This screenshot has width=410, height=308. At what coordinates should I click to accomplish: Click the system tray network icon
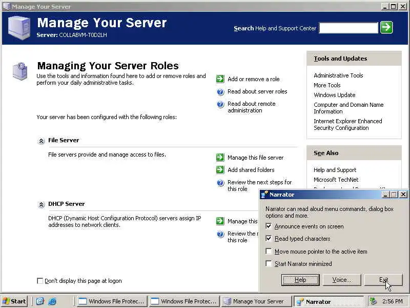[373, 301]
